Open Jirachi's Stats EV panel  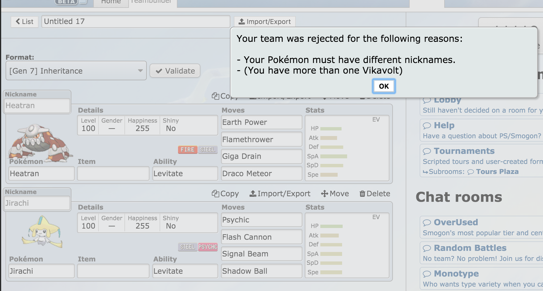[x=347, y=246]
